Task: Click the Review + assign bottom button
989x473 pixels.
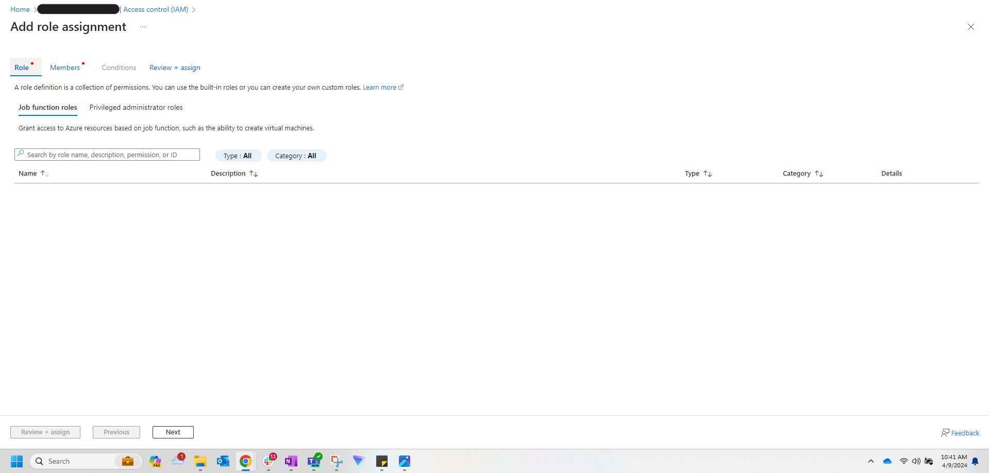Action: coord(45,432)
